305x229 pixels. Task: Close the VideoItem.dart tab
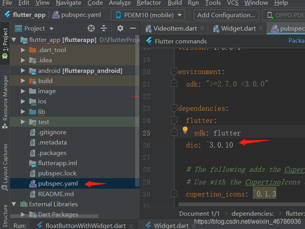tap(202, 28)
